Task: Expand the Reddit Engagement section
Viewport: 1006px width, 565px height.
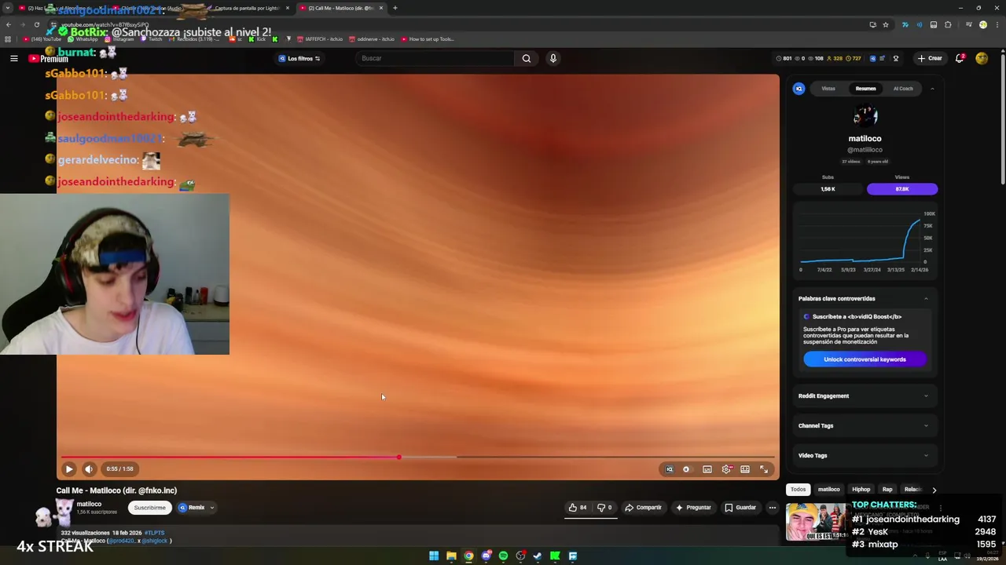Action: click(864, 396)
